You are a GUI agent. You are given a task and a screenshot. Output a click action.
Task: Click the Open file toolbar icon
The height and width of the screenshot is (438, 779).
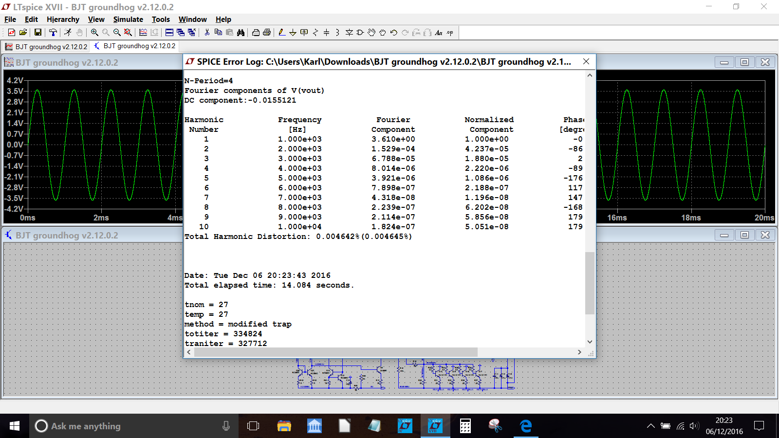(x=23, y=33)
